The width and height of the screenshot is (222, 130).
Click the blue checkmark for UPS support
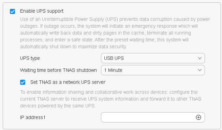13,11
